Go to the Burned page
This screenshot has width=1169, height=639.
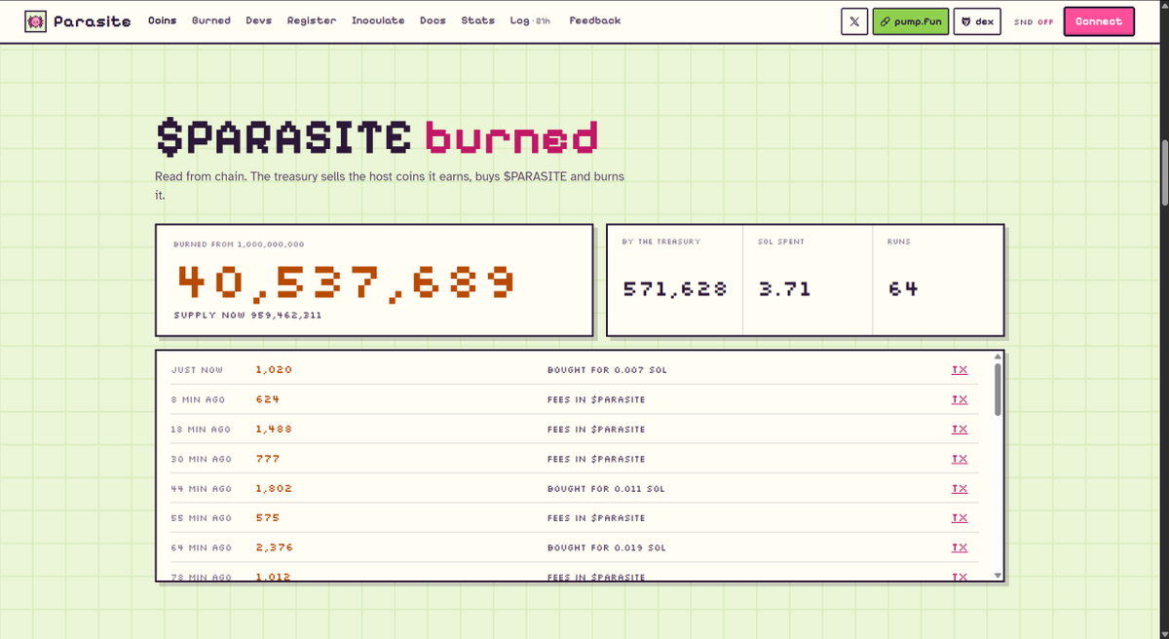211,20
